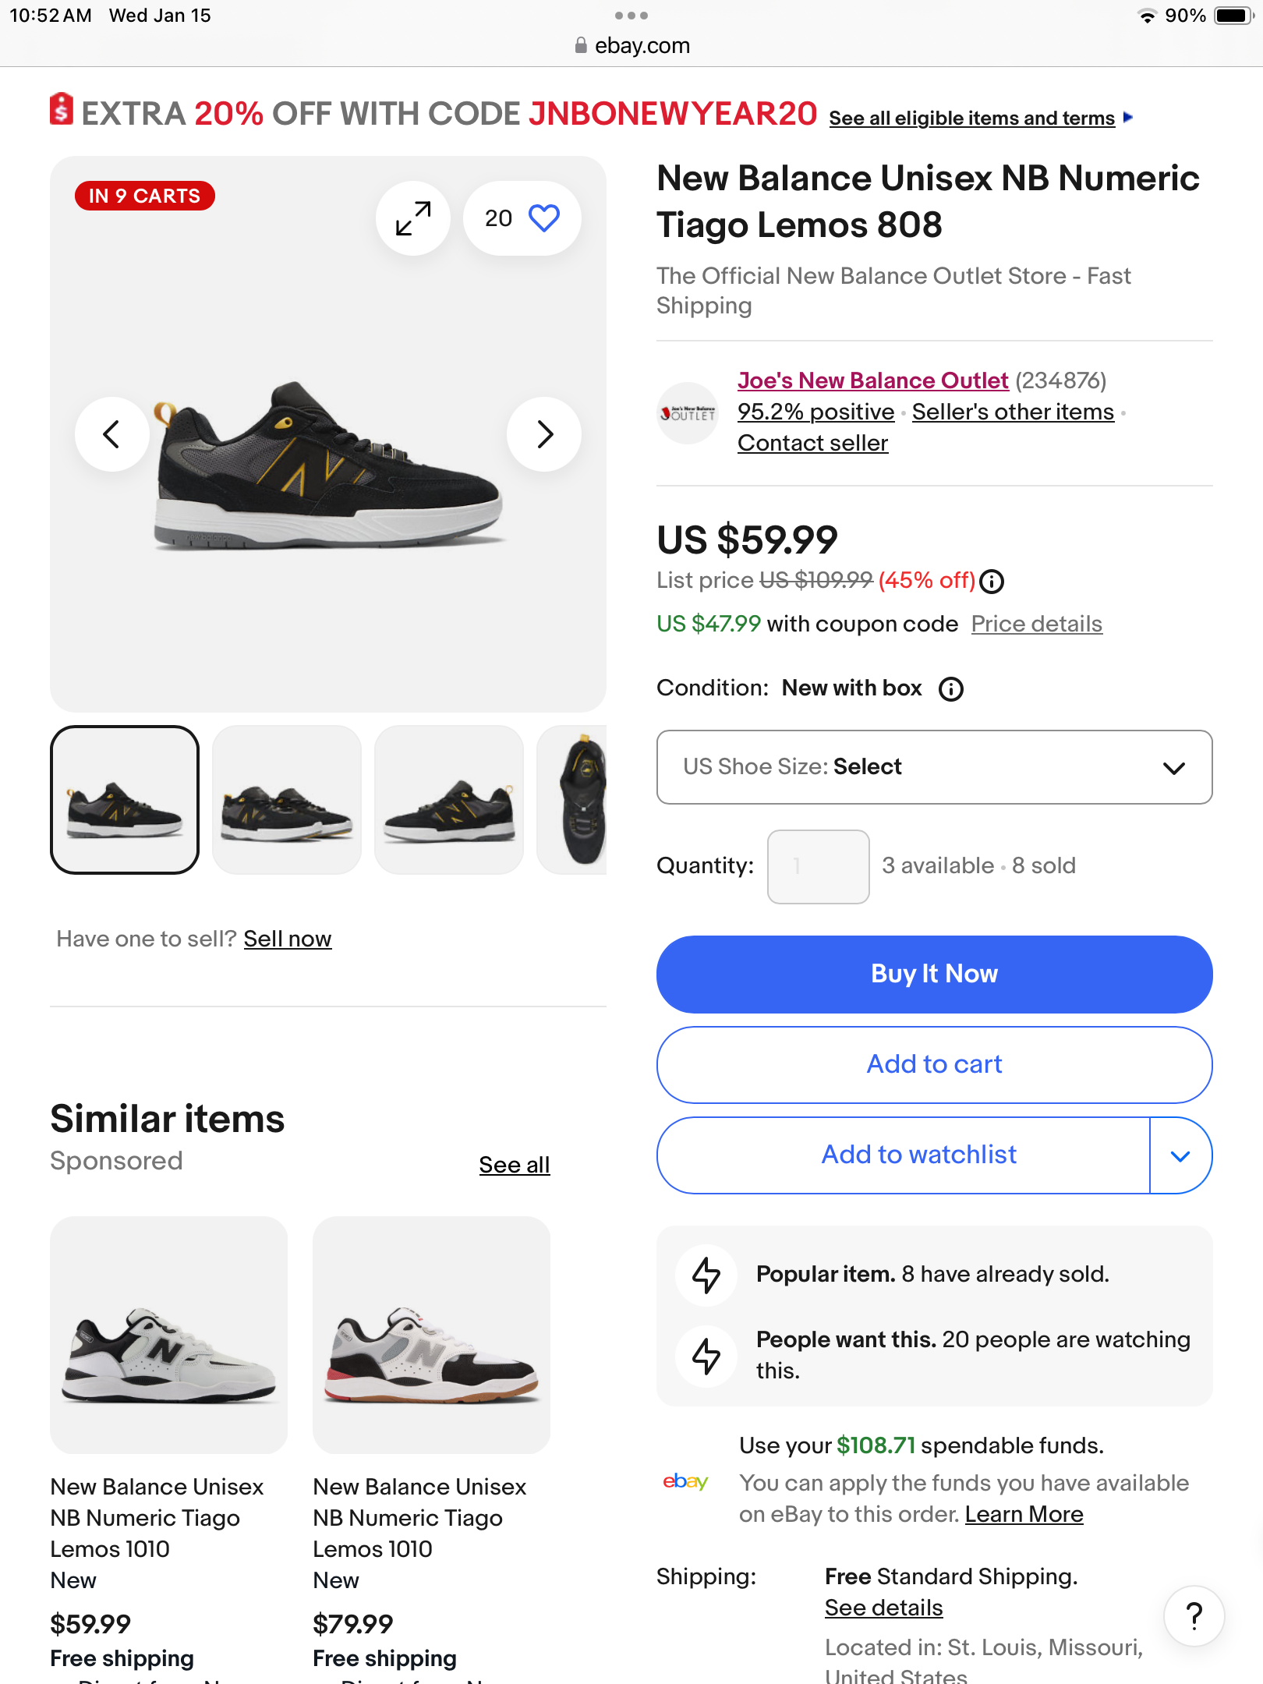Image resolution: width=1263 pixels, height=1684 pixels.
Task: Show the next product photo
Action: [544, 434]
